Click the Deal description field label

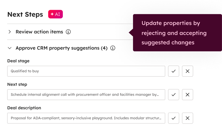(24, 108)
